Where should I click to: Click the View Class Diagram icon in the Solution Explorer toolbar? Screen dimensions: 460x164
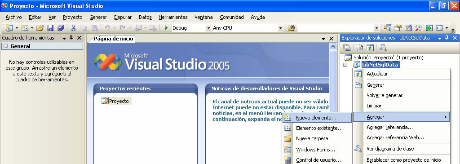point(383,48)
